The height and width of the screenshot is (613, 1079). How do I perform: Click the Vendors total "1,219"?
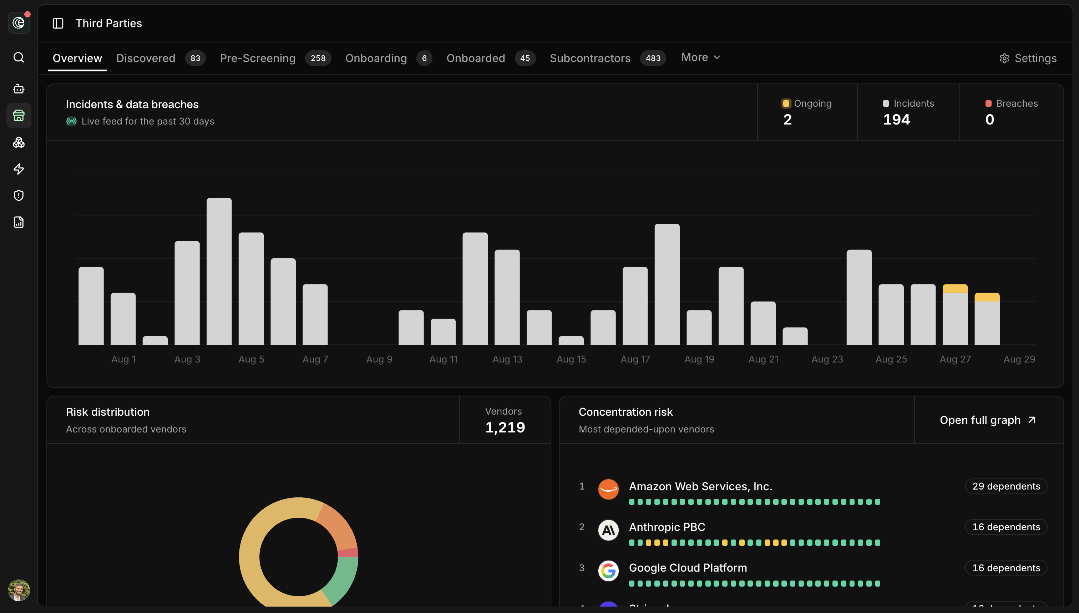coord(505,428)
